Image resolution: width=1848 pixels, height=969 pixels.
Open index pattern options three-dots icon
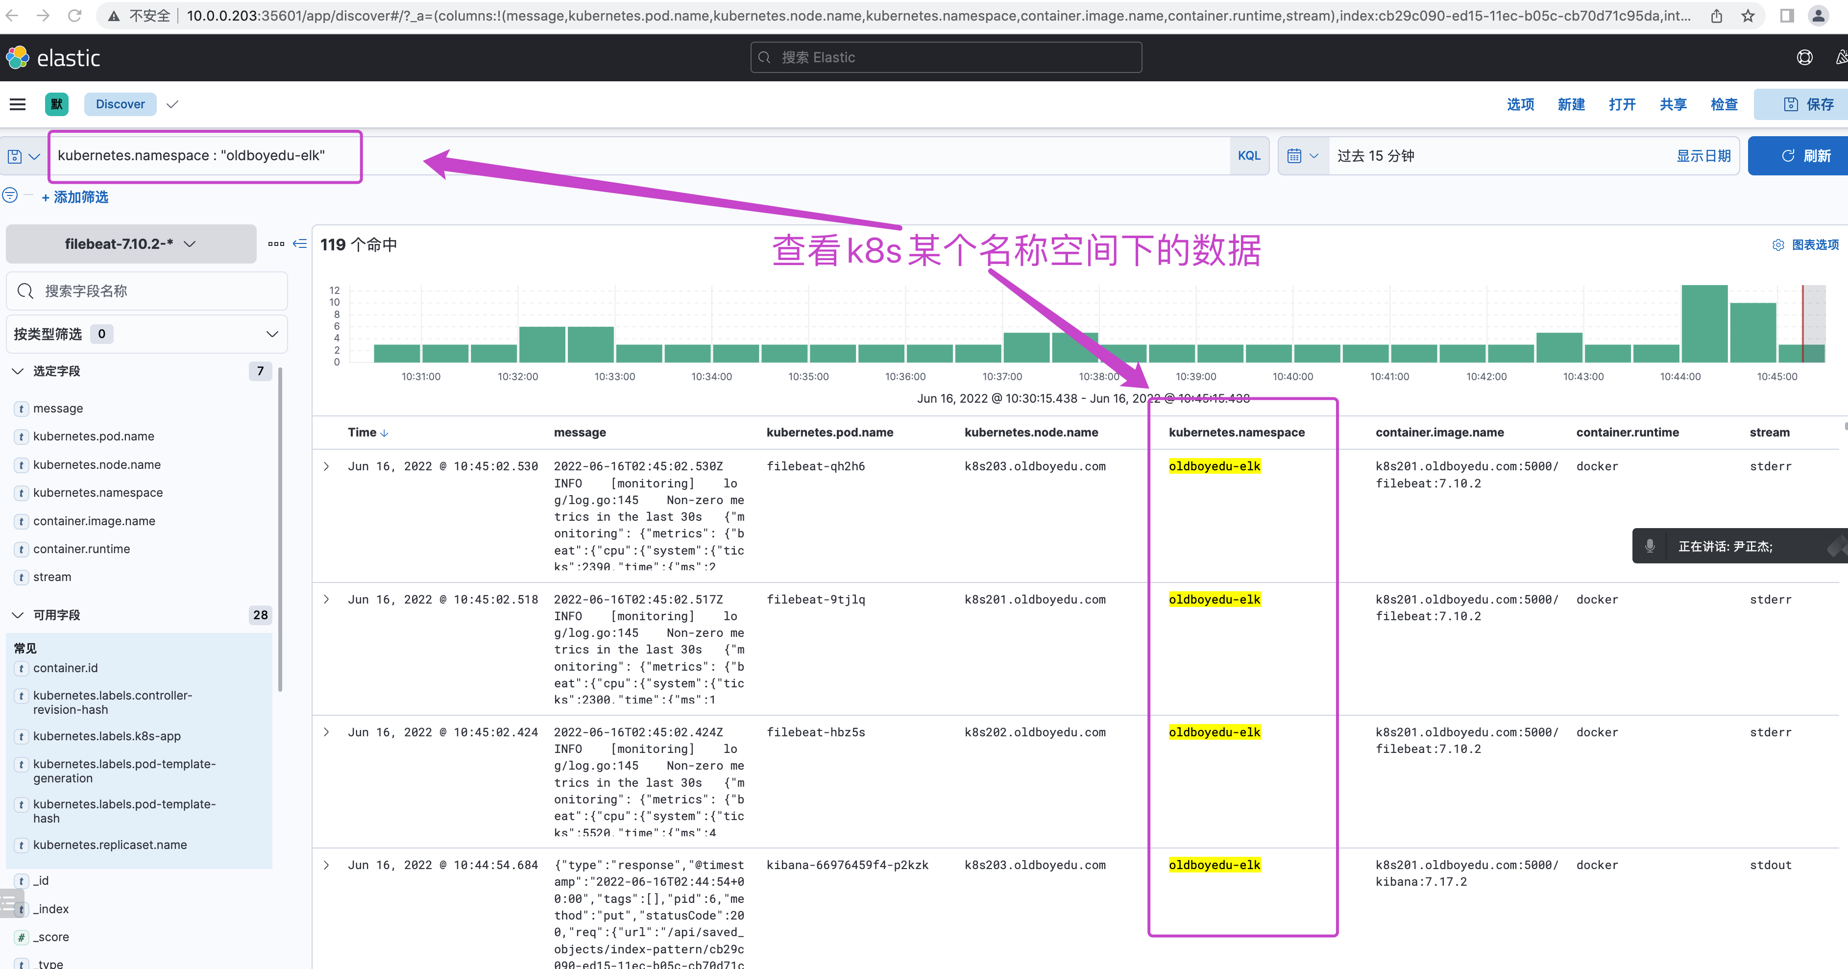point(276,244)
